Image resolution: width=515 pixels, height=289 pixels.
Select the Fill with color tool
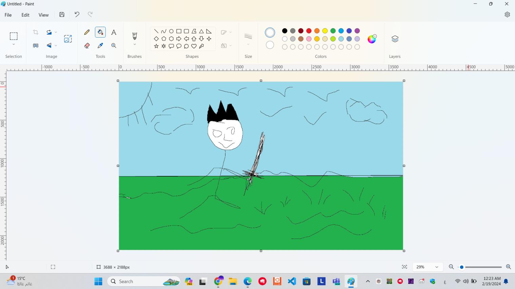[x=100, y=32]
